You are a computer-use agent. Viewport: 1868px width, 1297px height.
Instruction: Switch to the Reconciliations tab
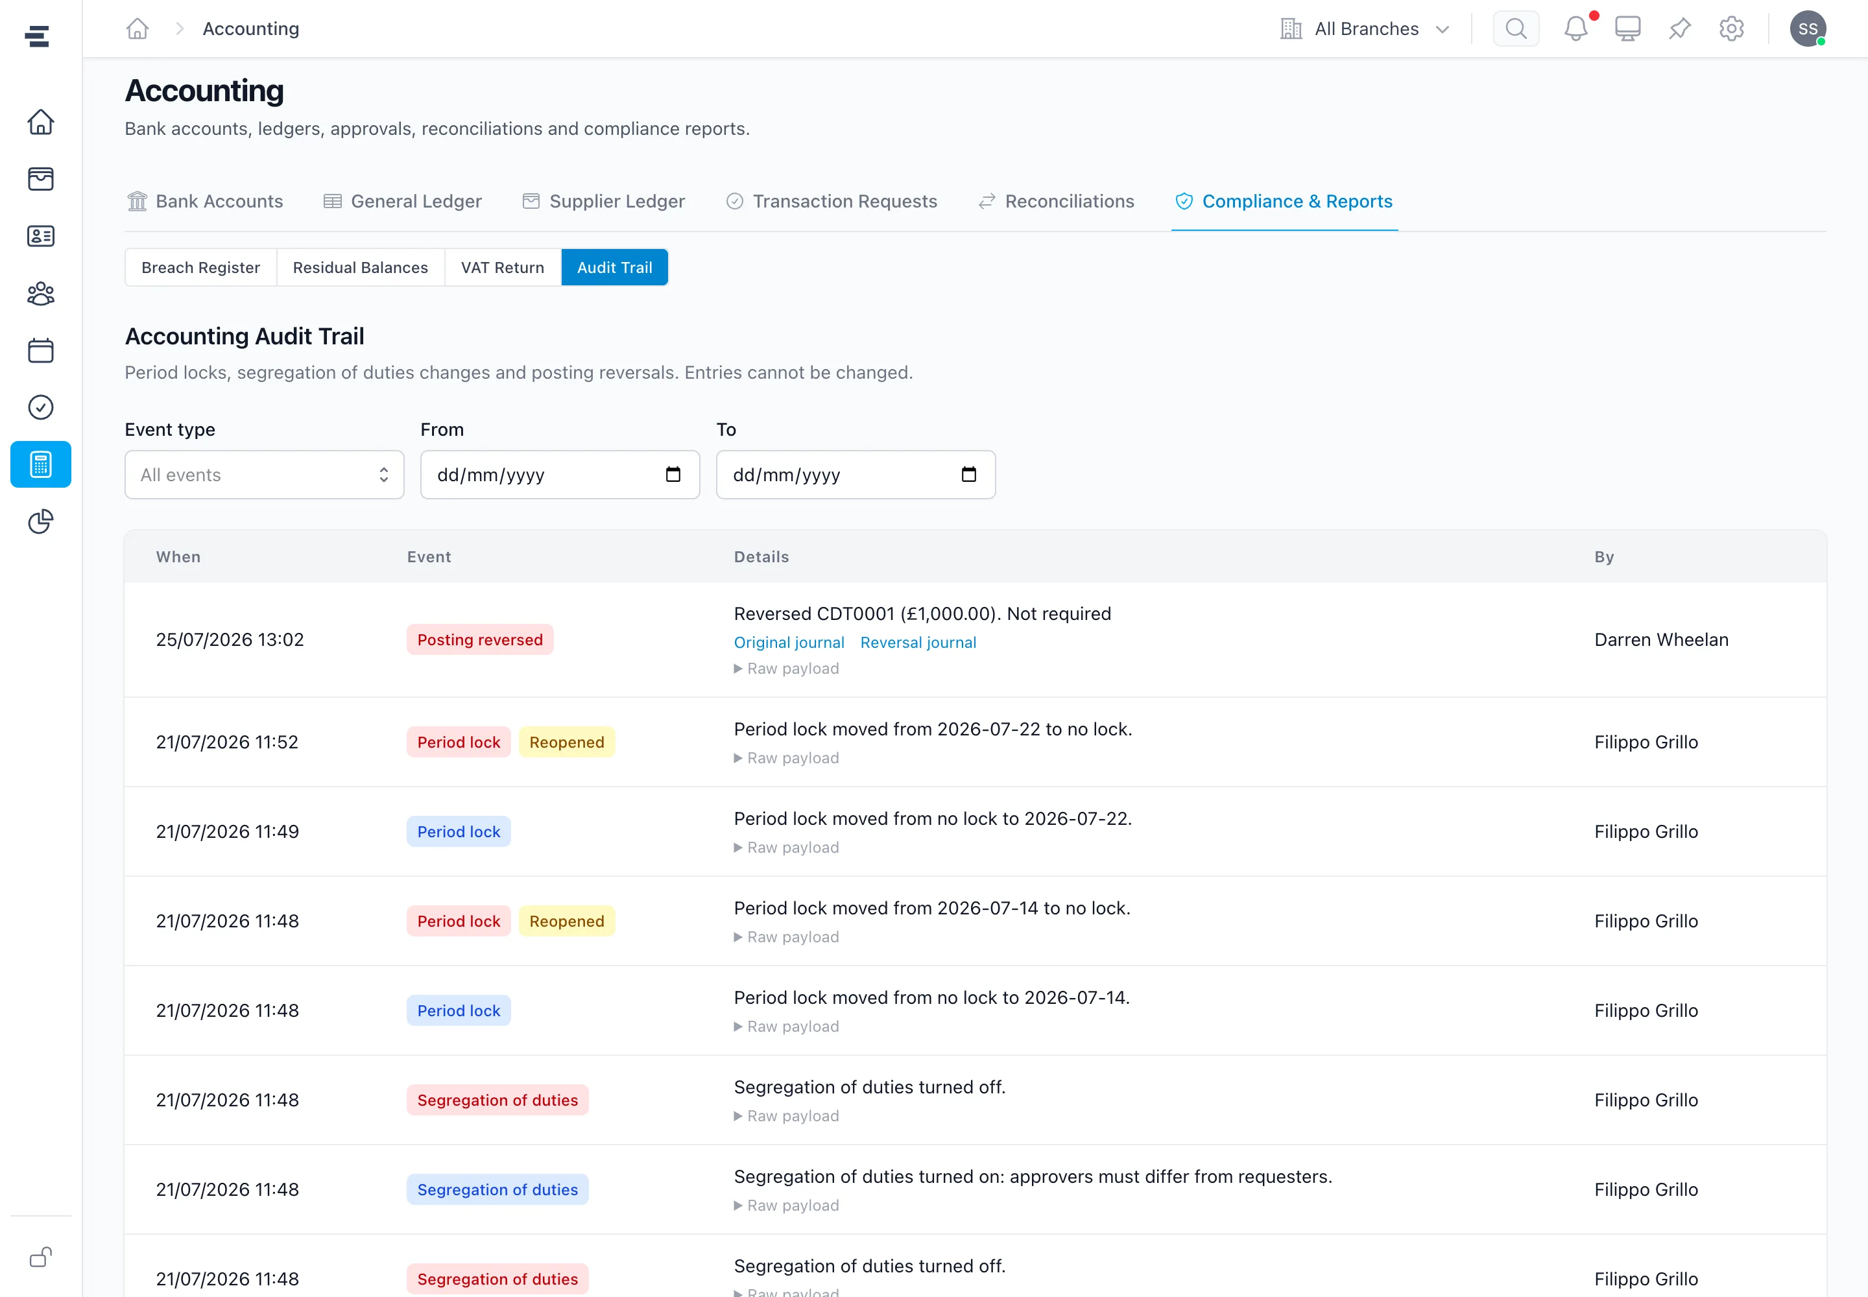(1056, 202)
